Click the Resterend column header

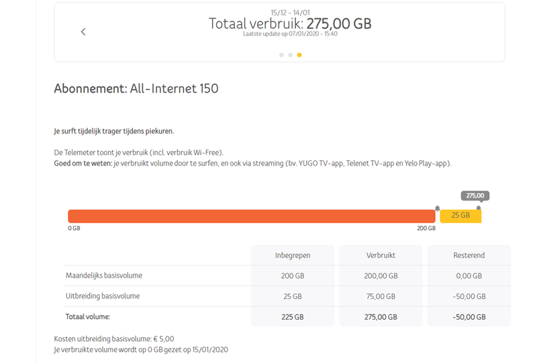coord(469,255)
